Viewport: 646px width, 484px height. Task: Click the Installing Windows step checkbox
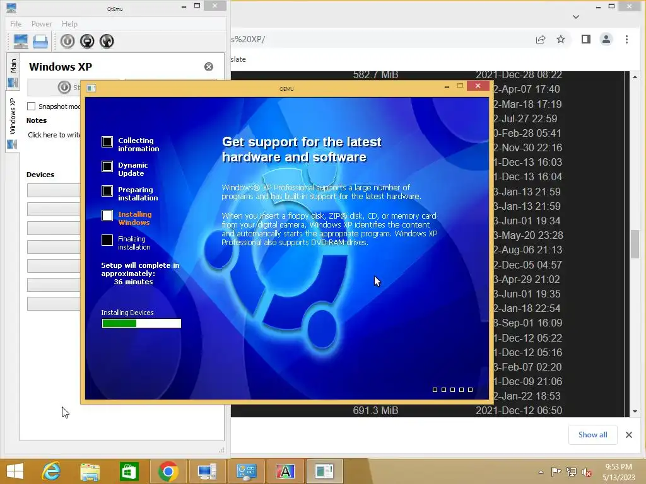point(107,216)
